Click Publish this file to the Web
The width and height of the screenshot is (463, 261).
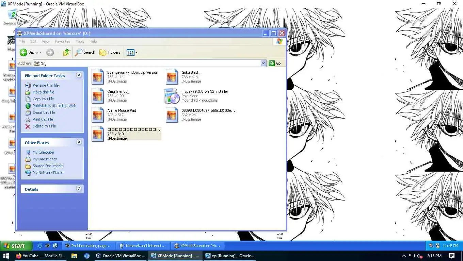point(54,106)
